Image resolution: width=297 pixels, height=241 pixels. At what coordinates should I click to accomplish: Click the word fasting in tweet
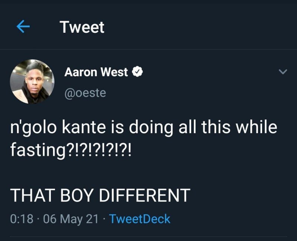(x=37, y=150)
